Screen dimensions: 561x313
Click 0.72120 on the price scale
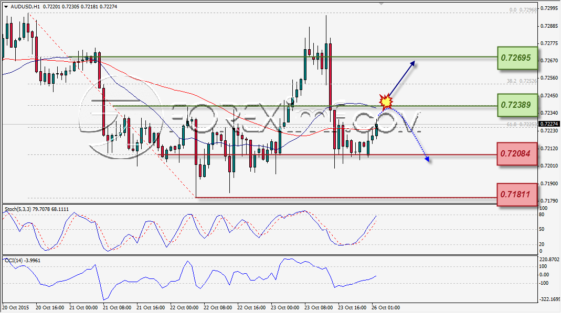pyautogui.click(x=549, y=149)
